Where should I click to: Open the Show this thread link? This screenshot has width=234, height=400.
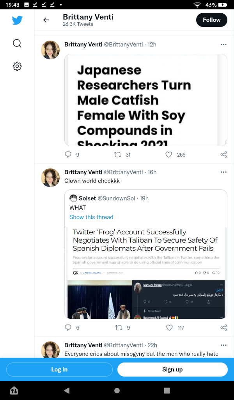coord(91,217)
